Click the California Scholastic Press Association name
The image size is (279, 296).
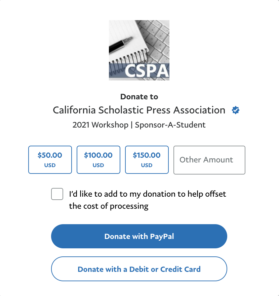(x=139, y=110)
